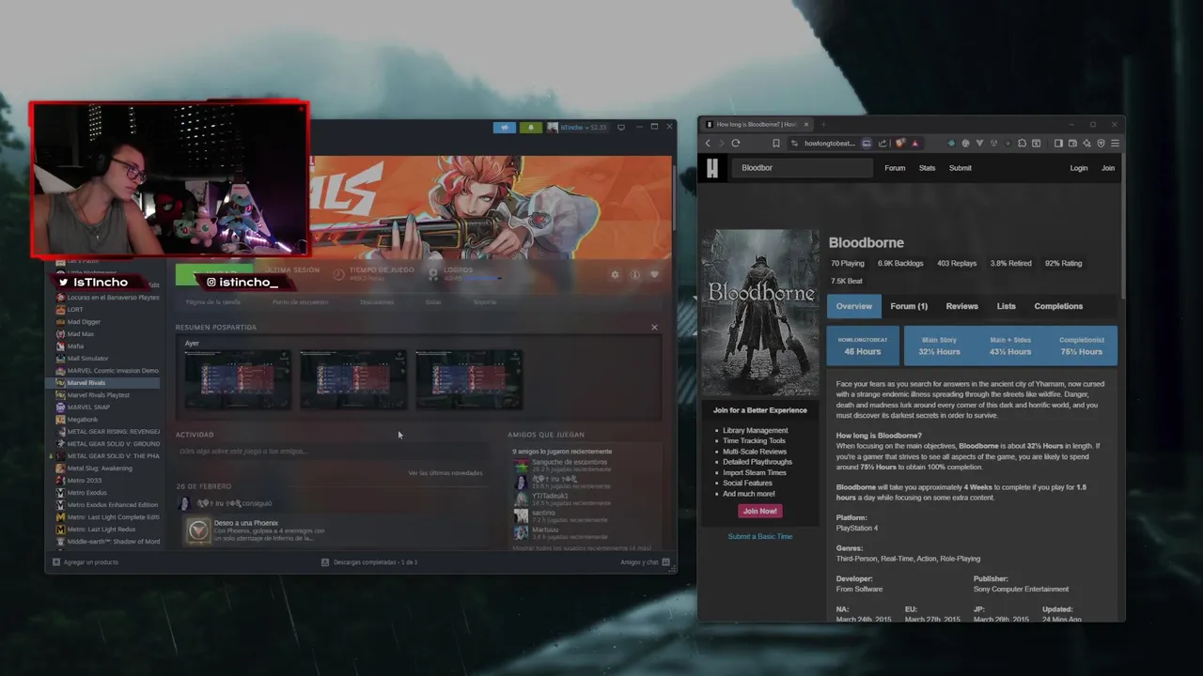Open Página de la tienda tab
Screen dimensions: 1203x676
(213, 302)
